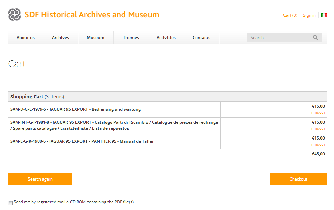Go to the Museum menu item
Viewport: 334px width, 210px height.
click(x=95, y=38)
